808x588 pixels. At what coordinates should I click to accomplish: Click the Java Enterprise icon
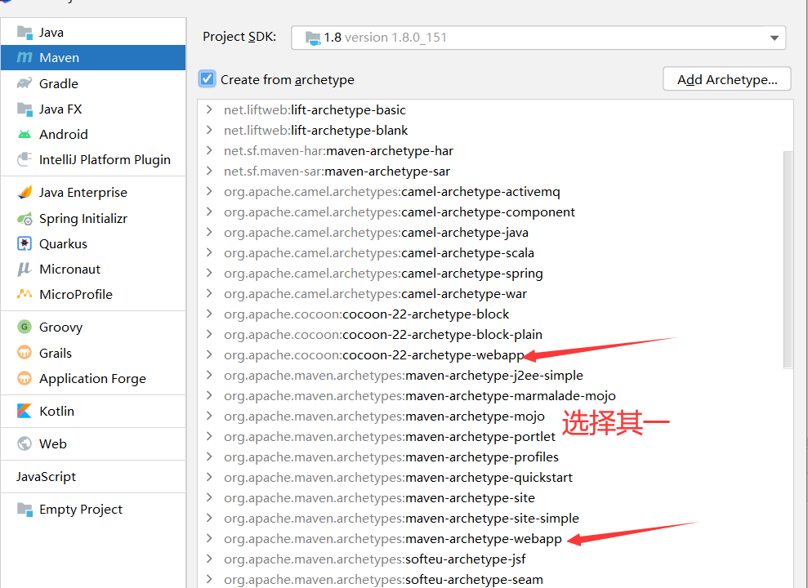pos(25,192)
